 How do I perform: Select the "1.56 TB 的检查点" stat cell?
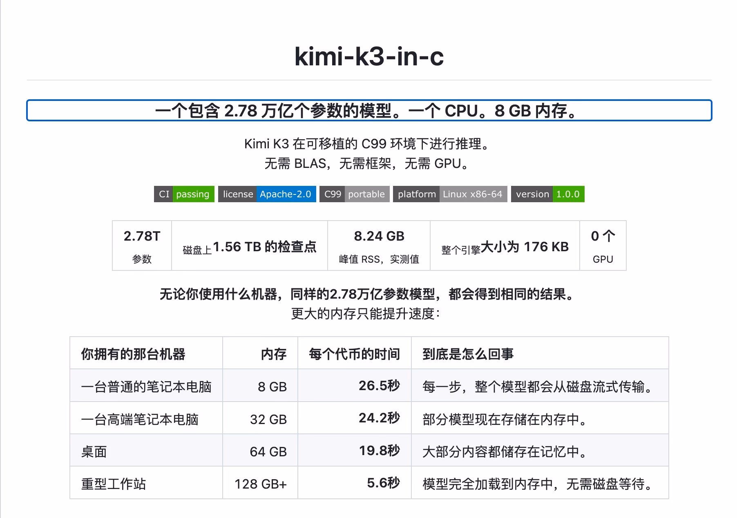coord(250,246)
